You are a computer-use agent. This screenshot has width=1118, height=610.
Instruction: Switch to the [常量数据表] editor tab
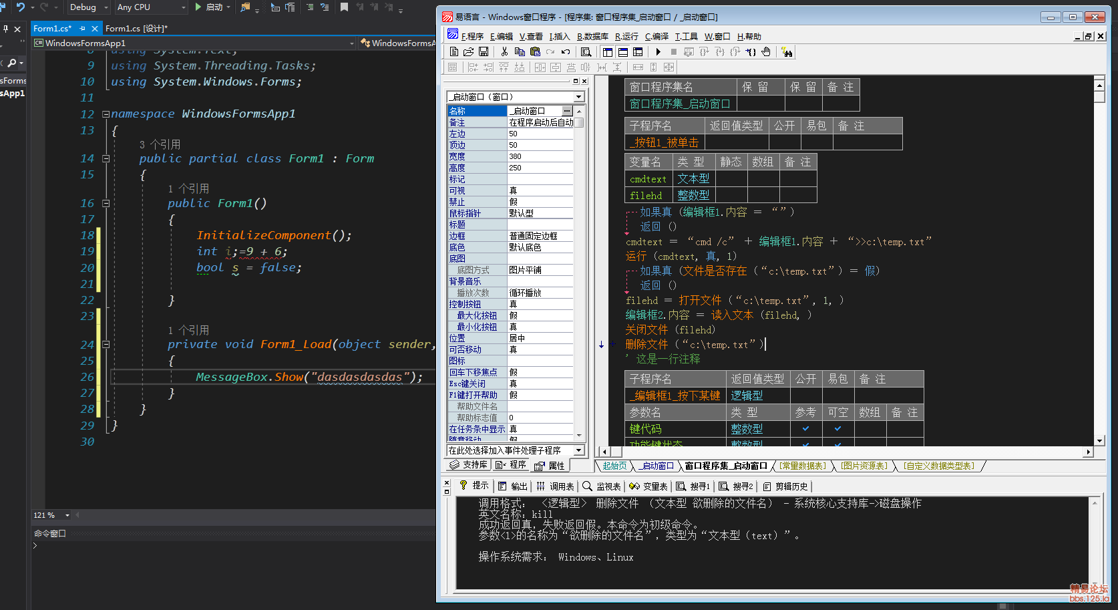click(803, 466)
